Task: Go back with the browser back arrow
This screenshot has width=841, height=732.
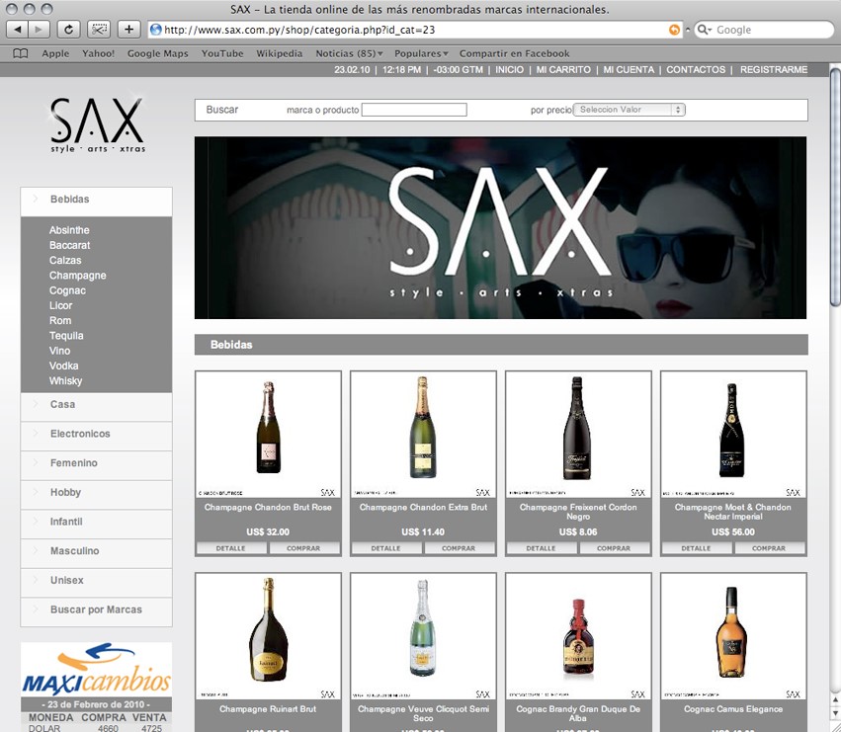Action: [17, 30]
